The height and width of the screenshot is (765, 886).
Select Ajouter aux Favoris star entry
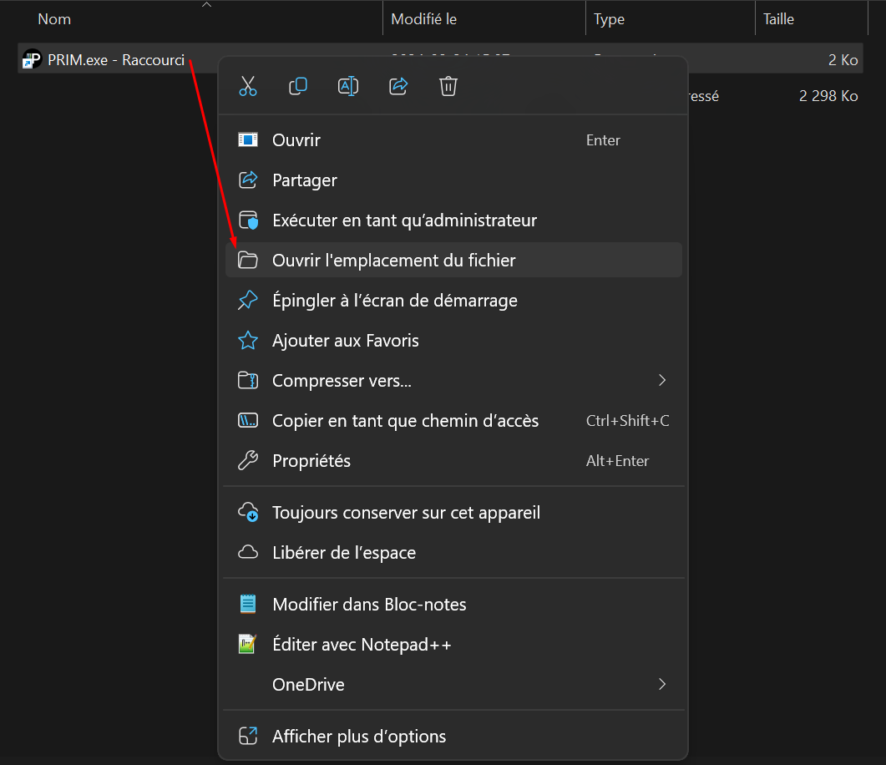point(345,341)
